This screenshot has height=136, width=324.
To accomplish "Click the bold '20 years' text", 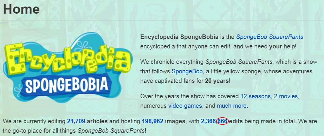I will click(x=217, y=81).
